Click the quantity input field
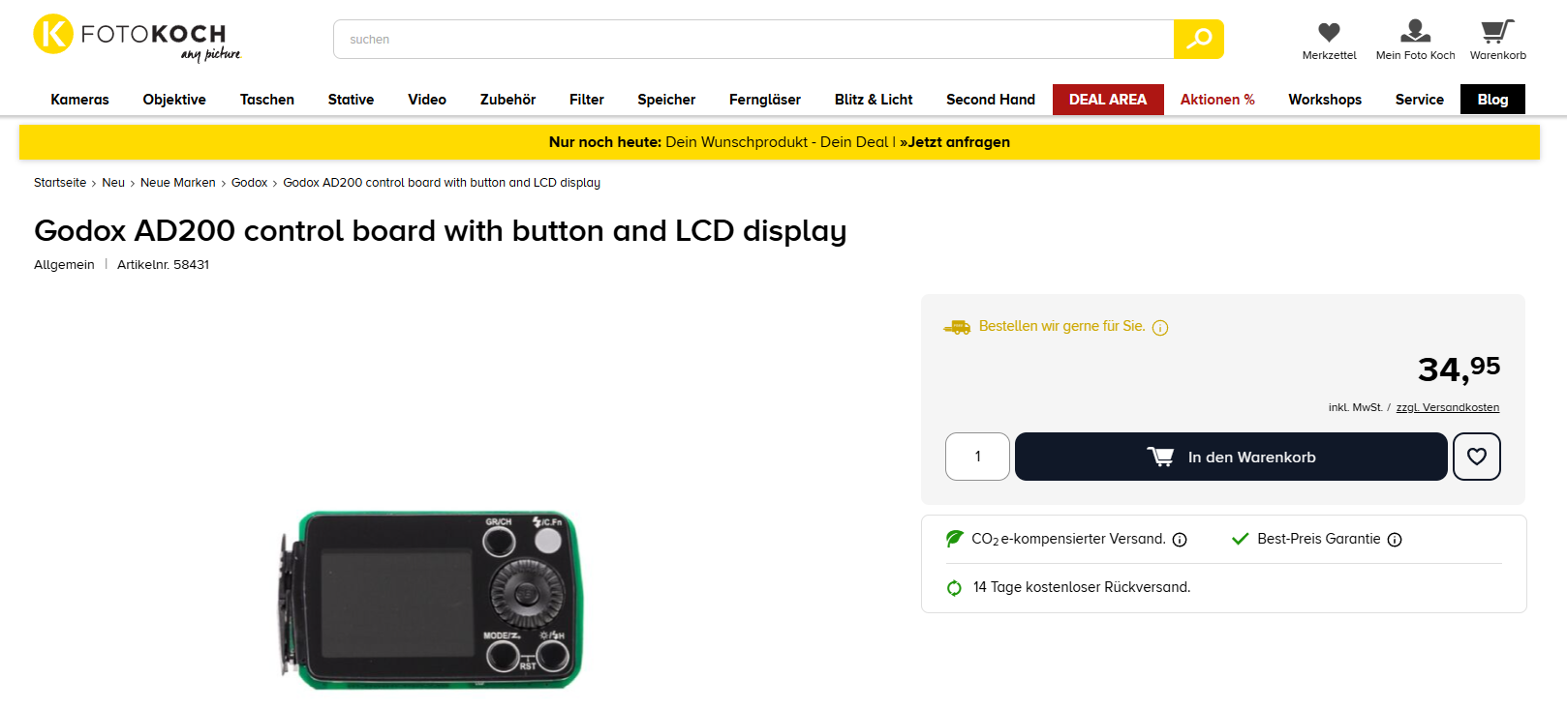 pyautogui.click(x=977, y=457)
